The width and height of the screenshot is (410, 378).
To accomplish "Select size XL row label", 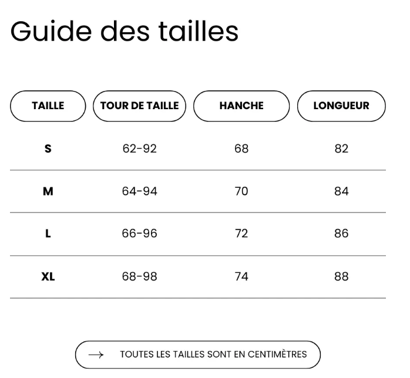I will pyautogui.click(x=48, y=276).
